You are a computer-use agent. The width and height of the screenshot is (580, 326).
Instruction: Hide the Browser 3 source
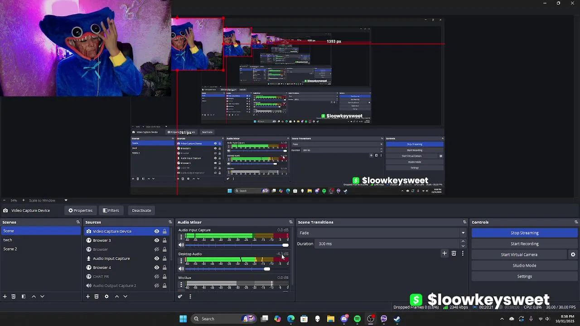point(157,240)
